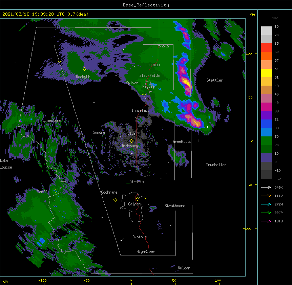Screen dimensions: 292x285
Task: Click the Vulcan town label
Action: pos(184,268)
